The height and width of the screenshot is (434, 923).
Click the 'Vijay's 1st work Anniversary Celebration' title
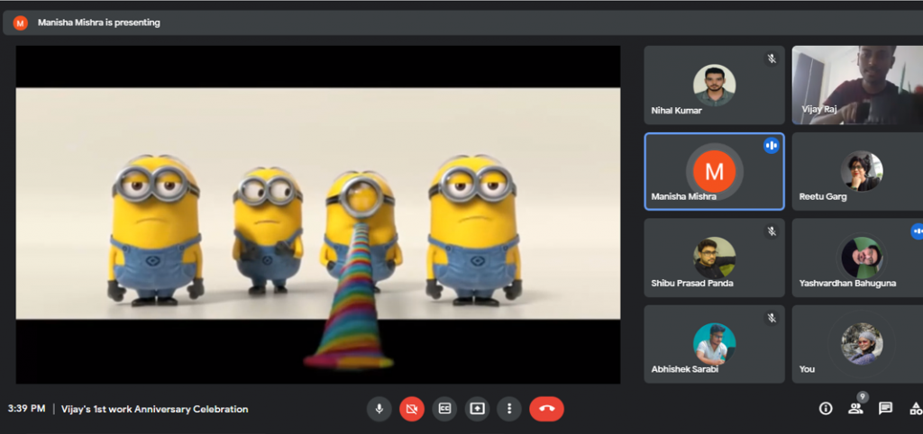pyautogui.click(x=154, y=409)
